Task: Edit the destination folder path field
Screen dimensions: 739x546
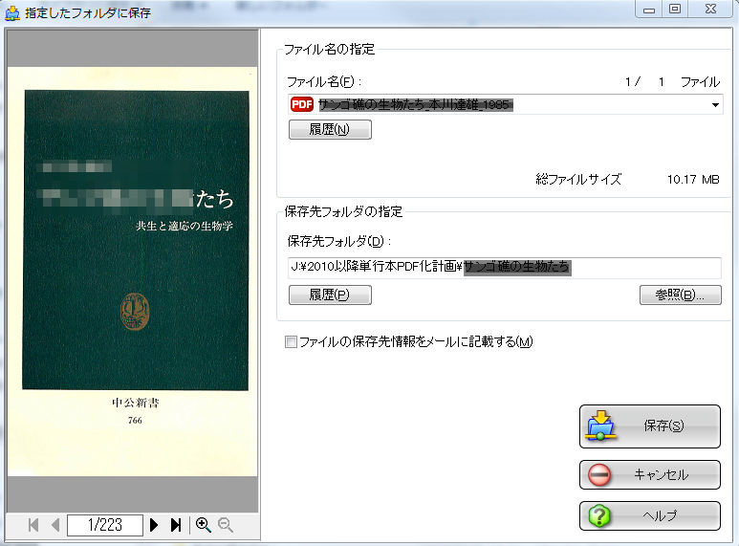Action: tap(504, 268)
